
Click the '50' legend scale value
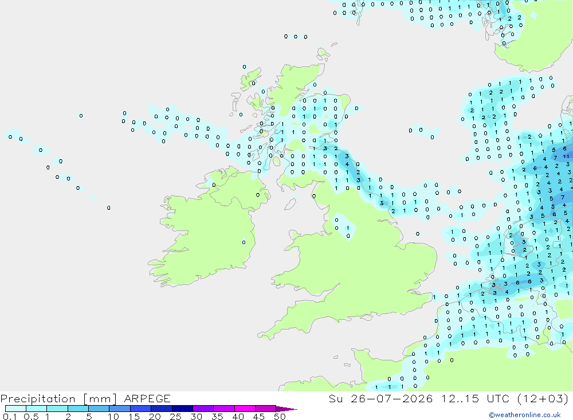pyautogui.click(x=280, y=417)
